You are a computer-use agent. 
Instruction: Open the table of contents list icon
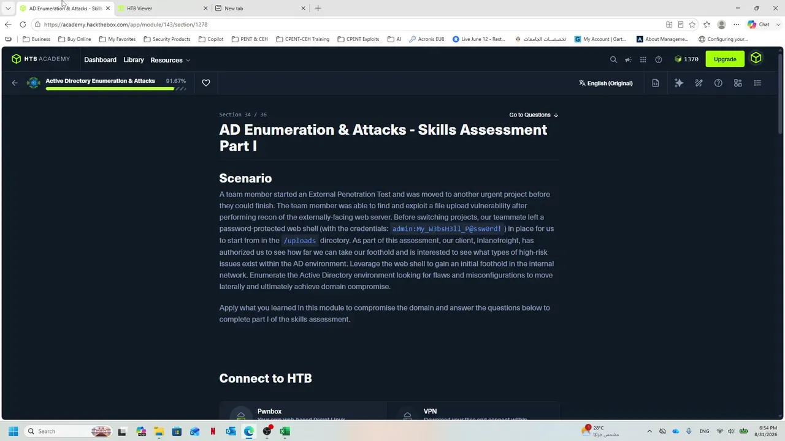tap(757, 83)
